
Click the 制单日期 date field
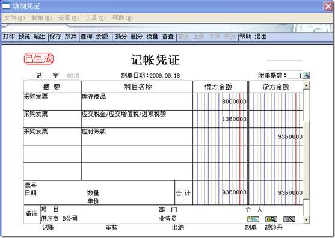tap(165, 76)
